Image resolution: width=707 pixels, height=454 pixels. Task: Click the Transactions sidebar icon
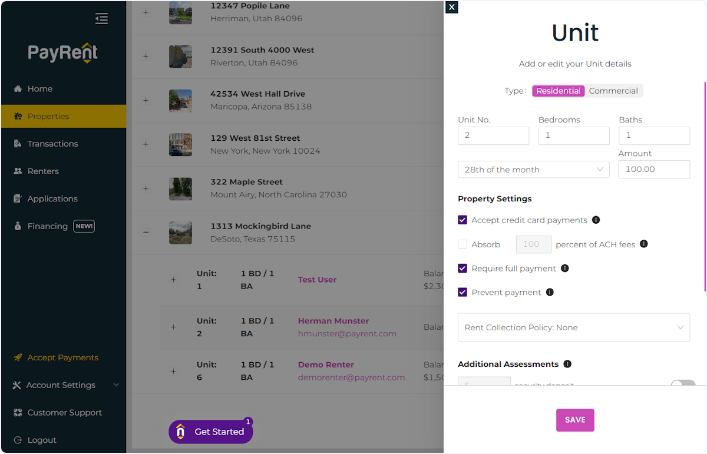18,144
